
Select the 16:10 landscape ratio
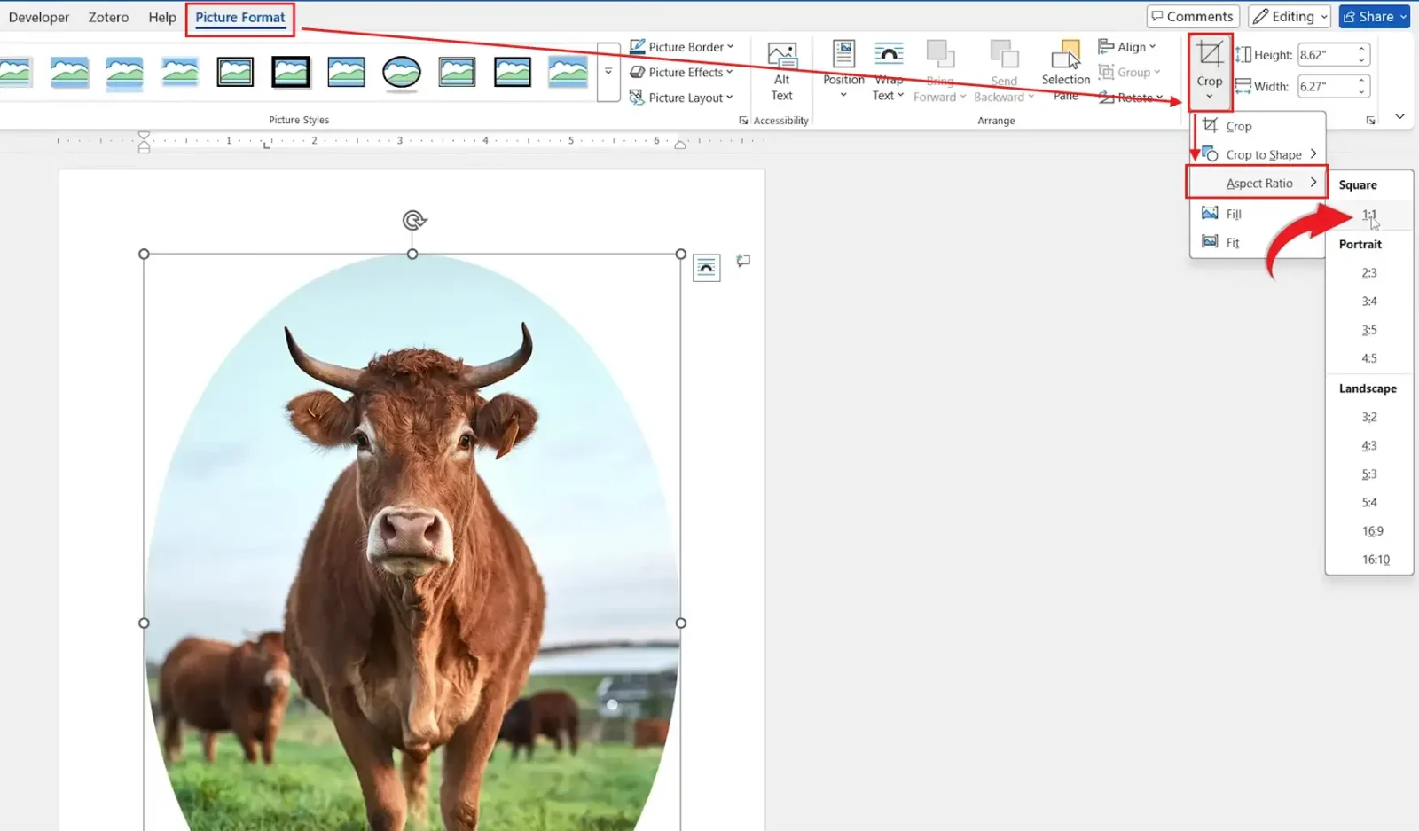[1369, 560]
